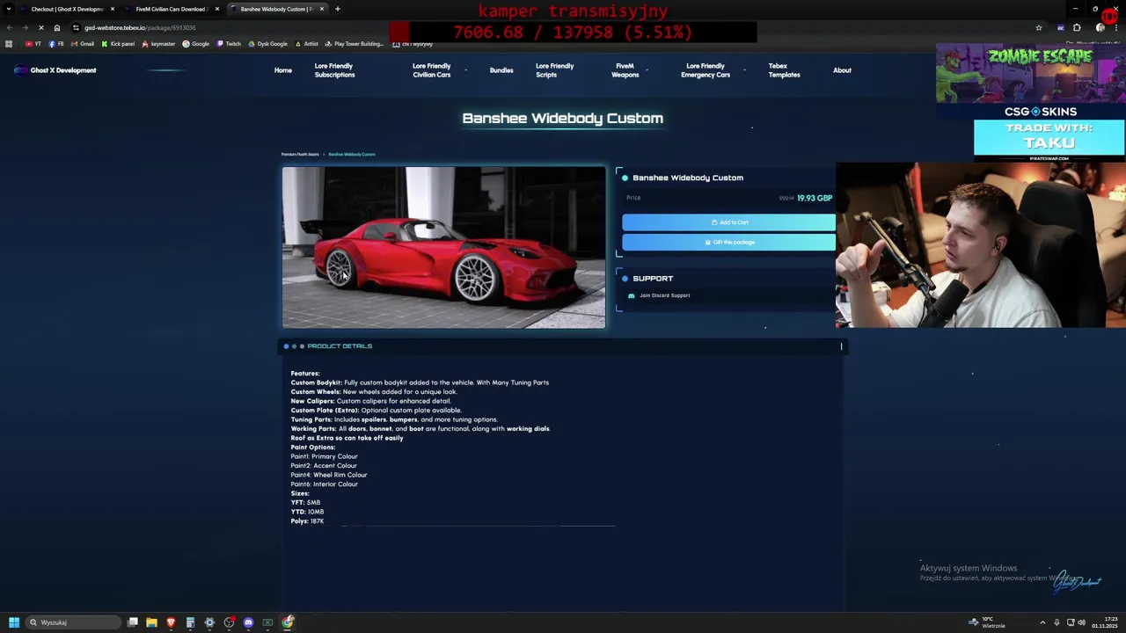
Task: Open the Windows Start menu
Action: (14, 622)
